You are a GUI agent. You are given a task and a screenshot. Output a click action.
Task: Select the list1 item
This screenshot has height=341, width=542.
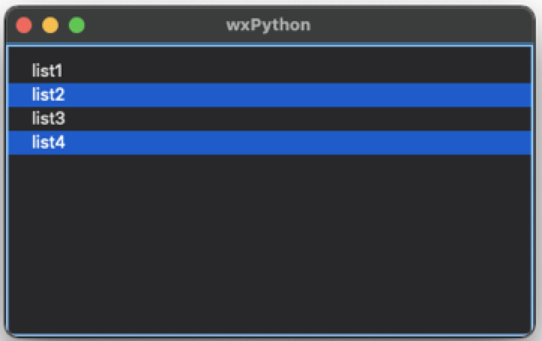[x=269, y=71]
